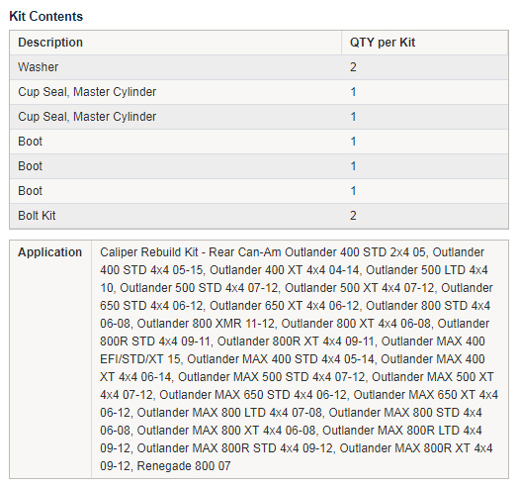Select the QTY per Kit column header
The height and width of the screenshot is (488, 518).
click(383, 43)
